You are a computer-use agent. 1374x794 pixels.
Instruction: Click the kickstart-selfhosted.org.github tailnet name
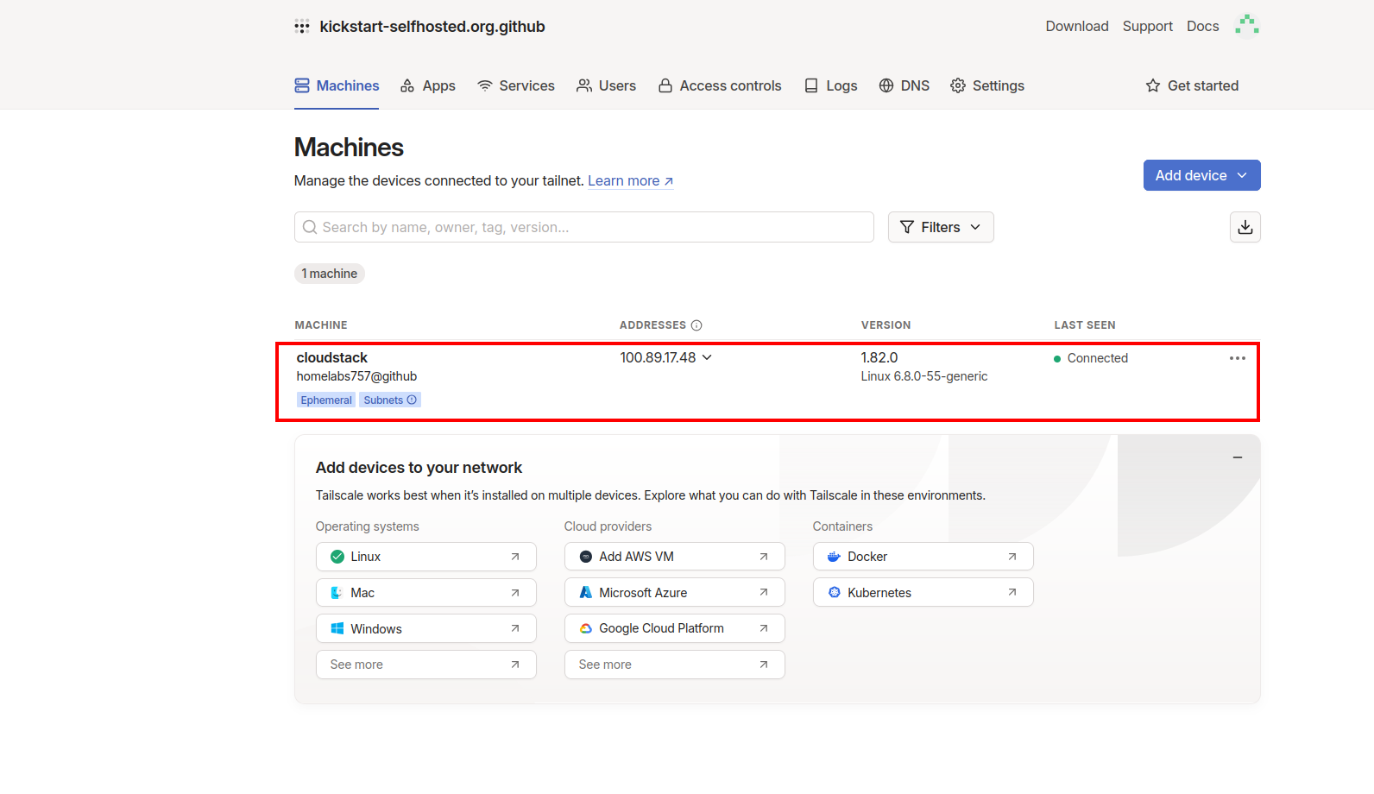[432, 26]
